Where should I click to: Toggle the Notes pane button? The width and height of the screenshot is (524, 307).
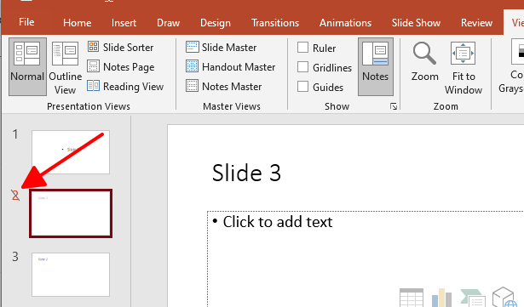pyautogui.click(x=375, y=66)
